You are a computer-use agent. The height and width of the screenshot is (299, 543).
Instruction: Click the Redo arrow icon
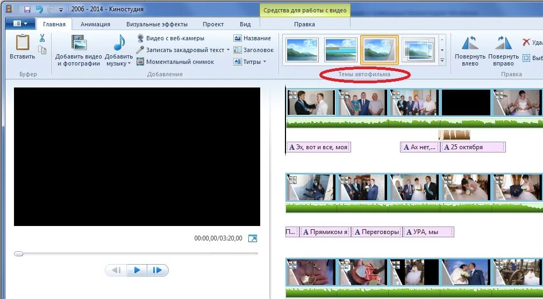51,9
